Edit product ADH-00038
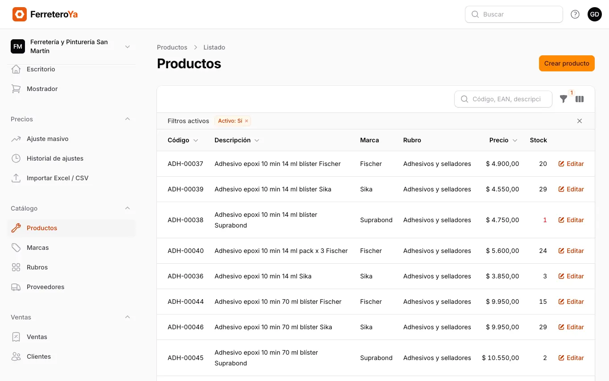609x381 pixels. pyautogui.click(x=571, y=220)
